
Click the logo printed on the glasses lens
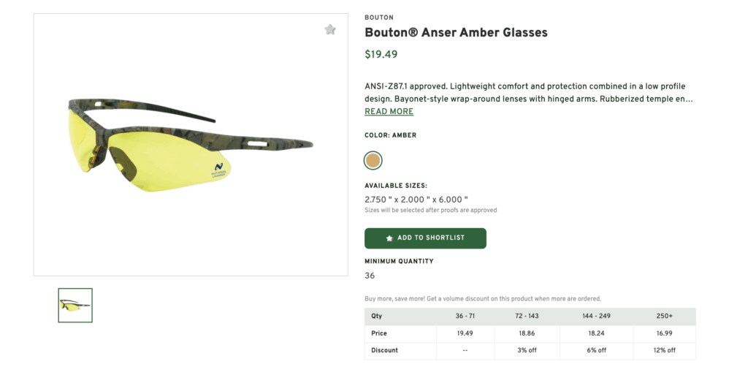point(218,168)
